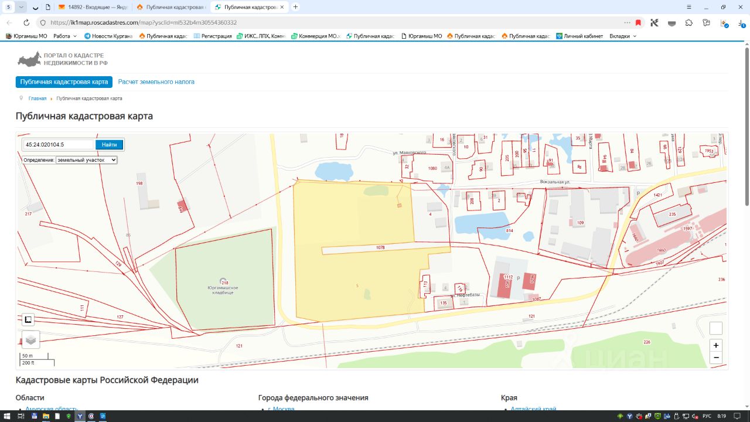
Task: Click the map measurement ruler tool icon
Action: pos(28,319)
